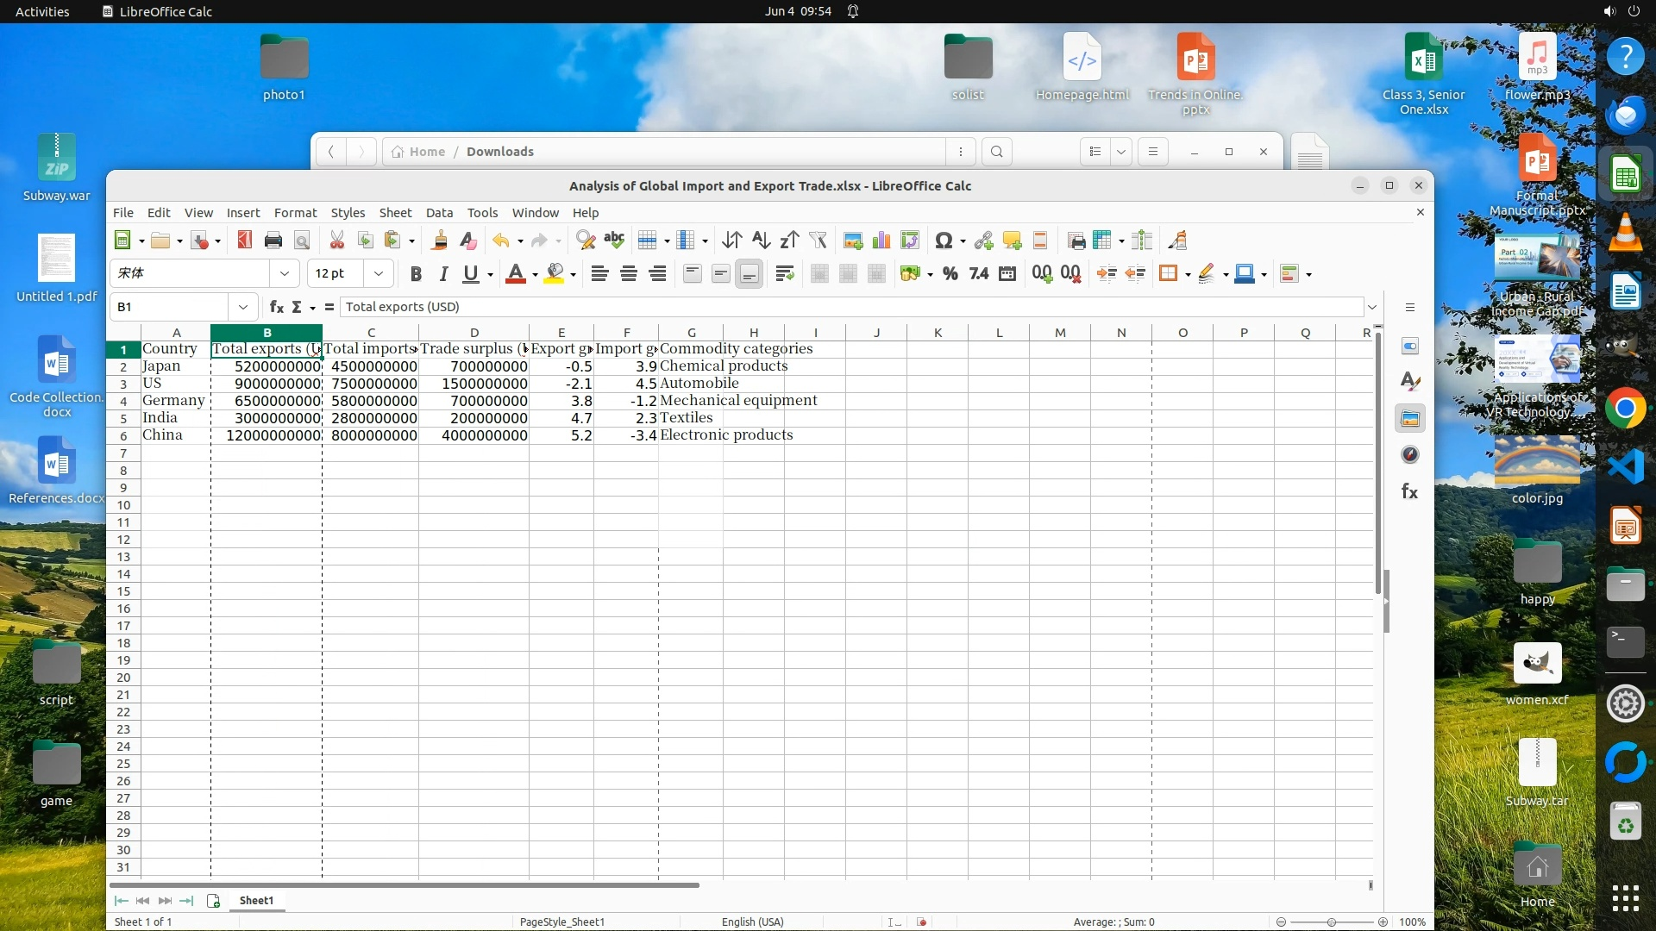Viewport: 1656px width, 931px height.
Task: Click the Downloads breadcrumb in file manager
Action: 499,152
